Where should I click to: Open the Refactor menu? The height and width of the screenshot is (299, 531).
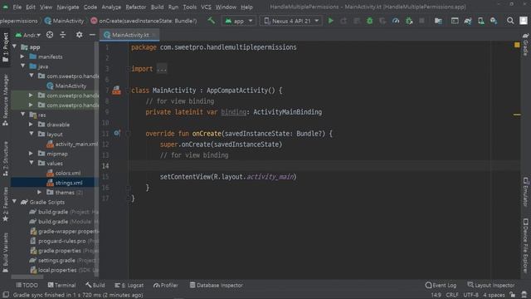tap(136, 7)
